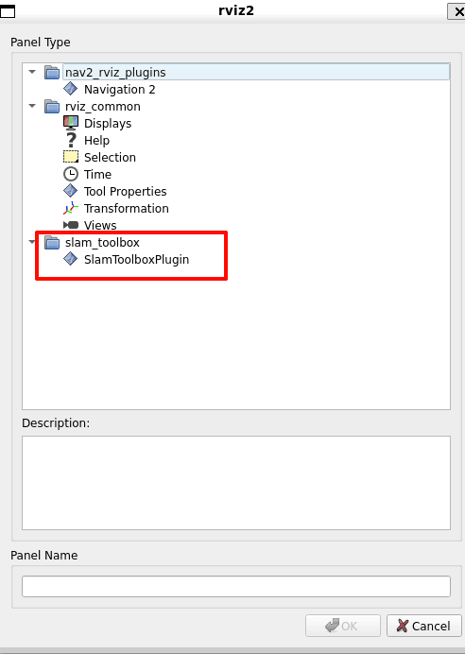This screenshot has height=654, width=465.
Task: Click the Views camera icon
Action: coord(71,225)
